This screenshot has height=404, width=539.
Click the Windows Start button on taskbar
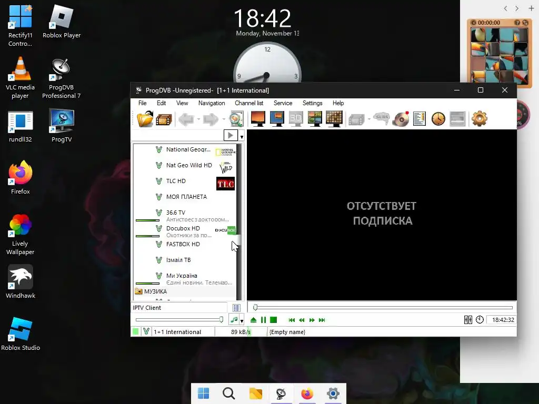[x=203, y=393]
